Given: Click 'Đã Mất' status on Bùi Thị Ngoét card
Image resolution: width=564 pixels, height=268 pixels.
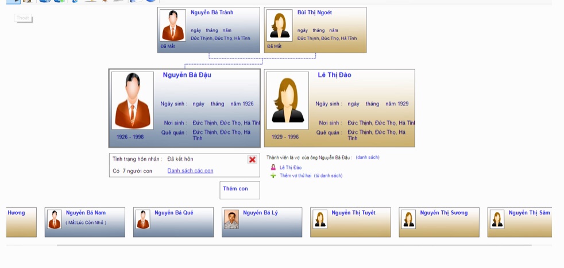Looking at the screenshot, I should point(275,46).
